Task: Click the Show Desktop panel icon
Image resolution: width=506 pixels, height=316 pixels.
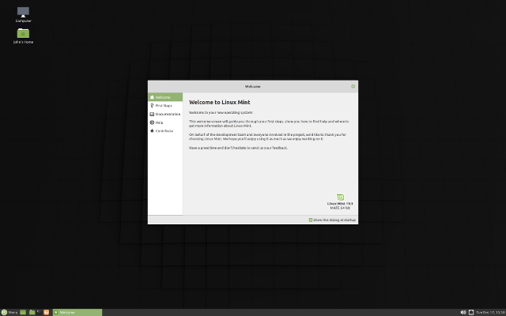Action: point(23,312)
